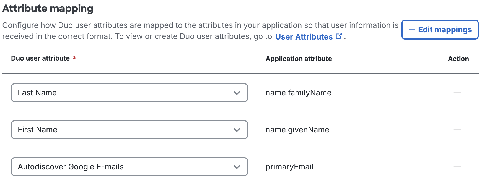Screen dimensions: 482x189
Task: Click the chevron on the First Name dropdown
Action: 237,130
